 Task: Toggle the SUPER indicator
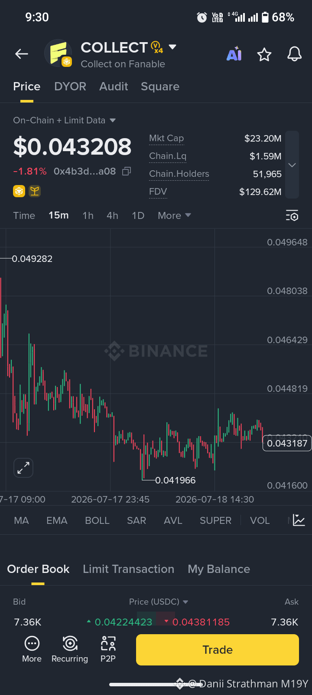tap(215, 520)
